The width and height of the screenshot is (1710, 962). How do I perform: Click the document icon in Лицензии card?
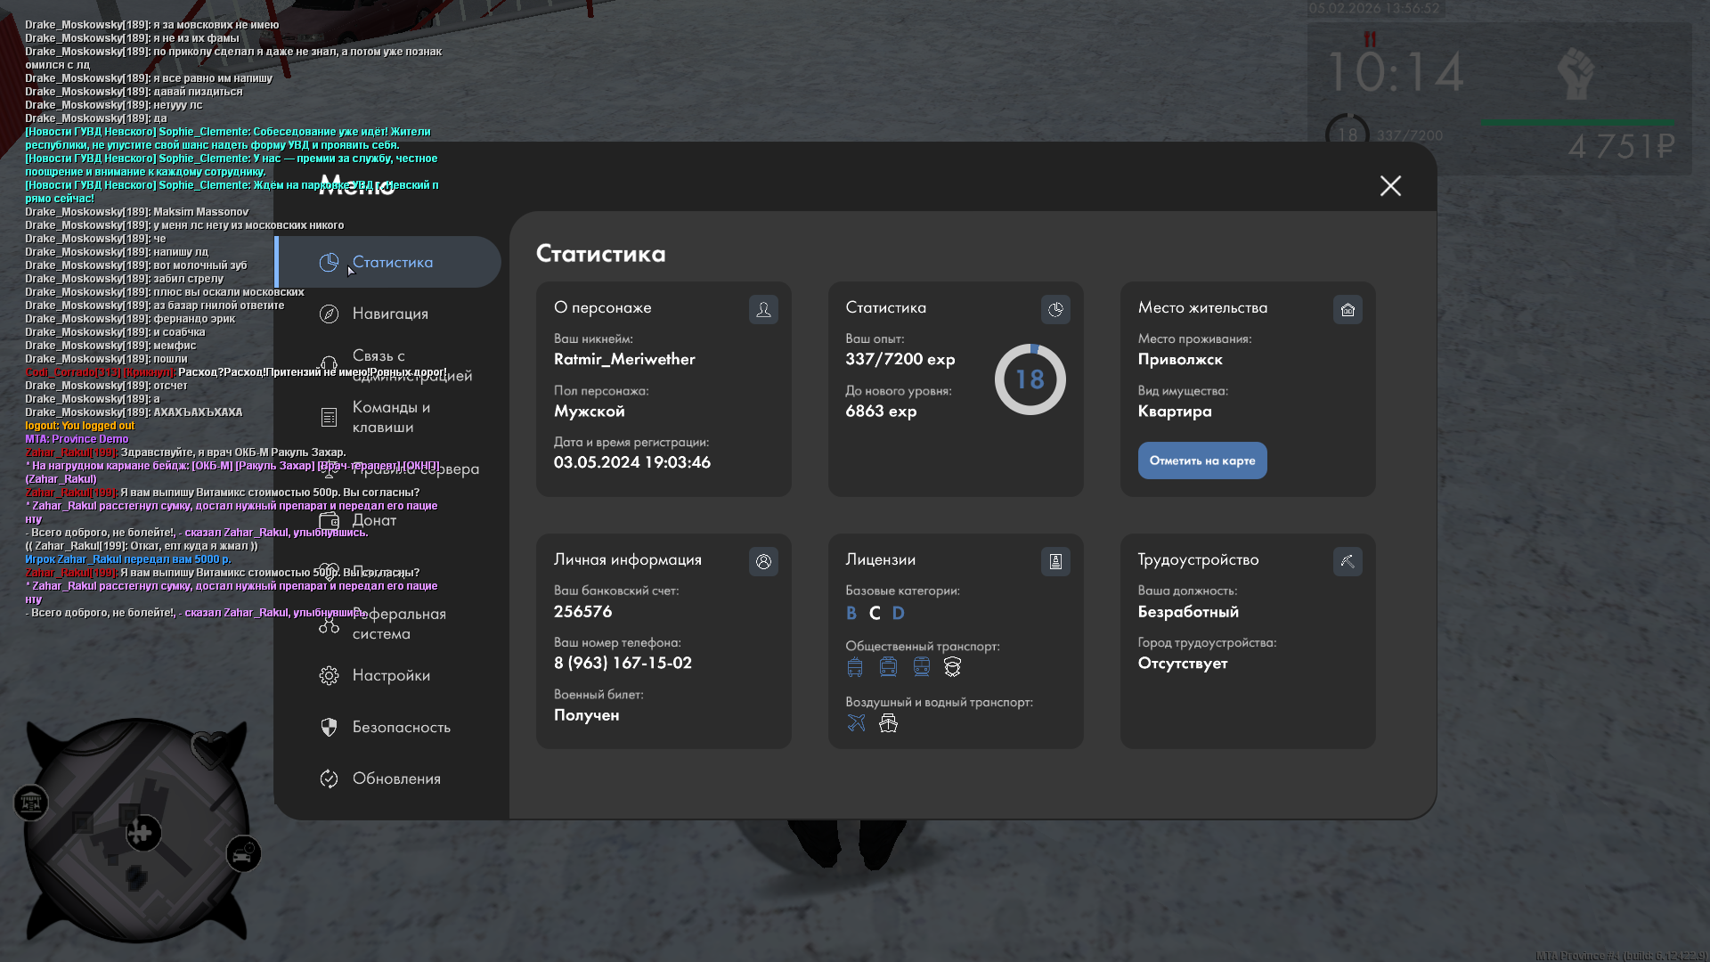click(x=1055, y=561)
